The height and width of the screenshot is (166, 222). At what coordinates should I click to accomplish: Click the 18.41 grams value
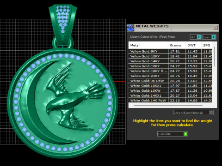click(x=175, y=56)
